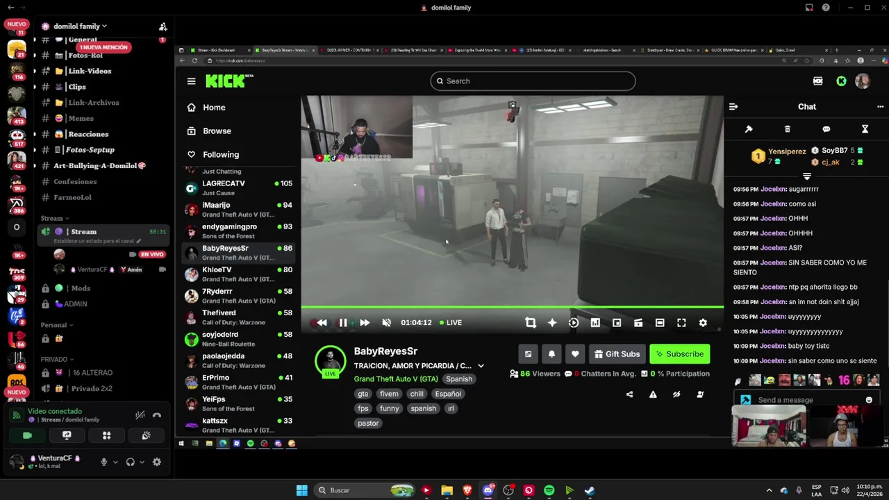The image size is (889, 500).
Task: Report stream with warning triangle icon
Action: tap(653, 394)
